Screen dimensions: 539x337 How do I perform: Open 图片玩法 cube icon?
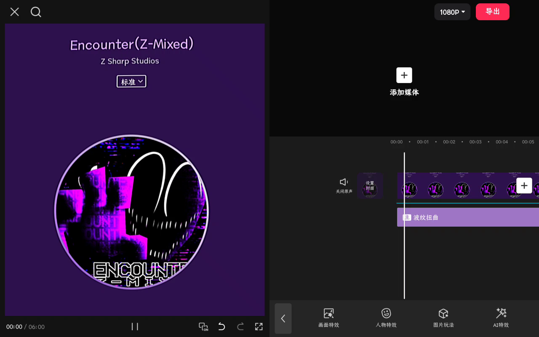(443, 313)
